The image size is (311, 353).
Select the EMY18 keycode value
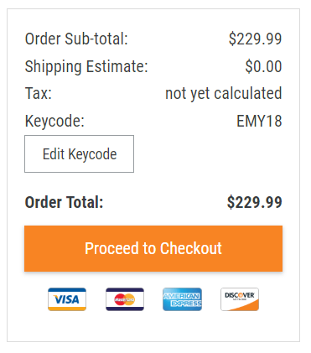tap(259, 121)
